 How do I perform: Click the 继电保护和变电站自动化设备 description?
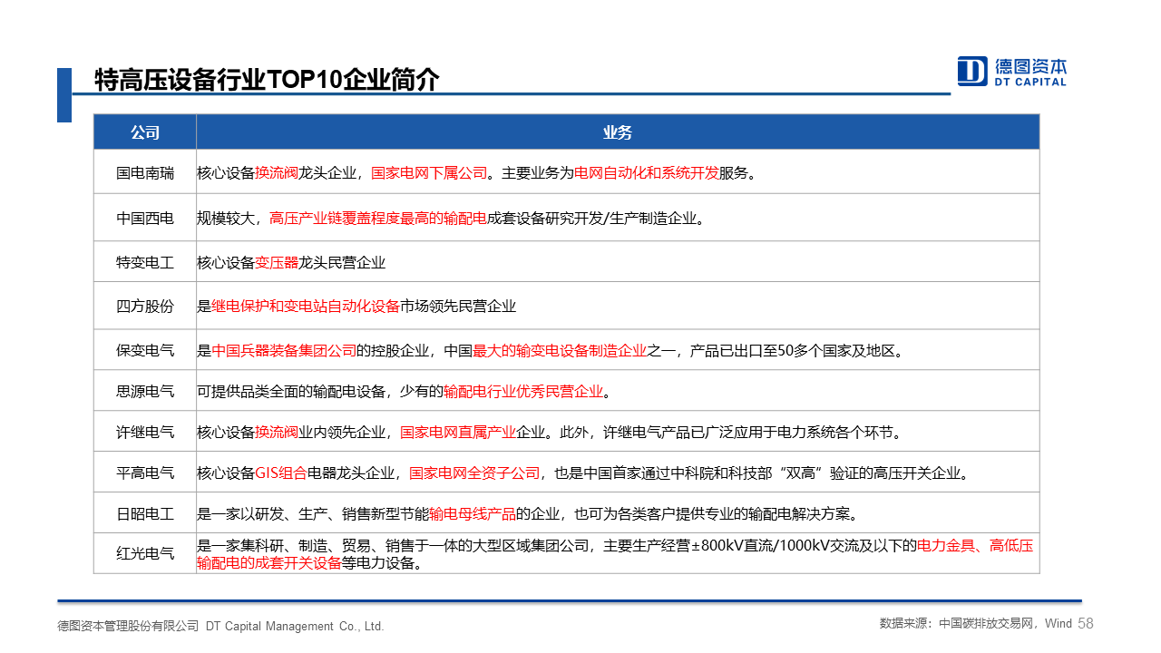(x=356, y=306)
